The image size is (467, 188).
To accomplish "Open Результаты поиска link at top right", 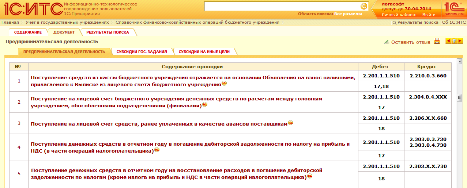I will coord(418,22).
